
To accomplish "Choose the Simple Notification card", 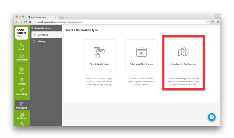I will [x=99, y=56].
